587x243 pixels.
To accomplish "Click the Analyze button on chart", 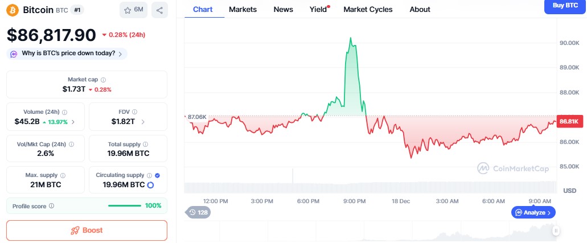I will coord(533,212).
